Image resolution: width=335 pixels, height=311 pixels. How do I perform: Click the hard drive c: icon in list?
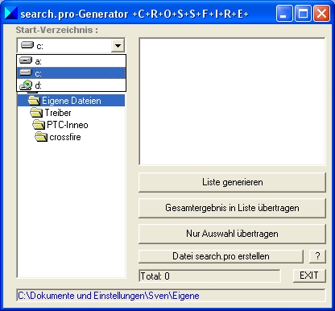[26, 73]
